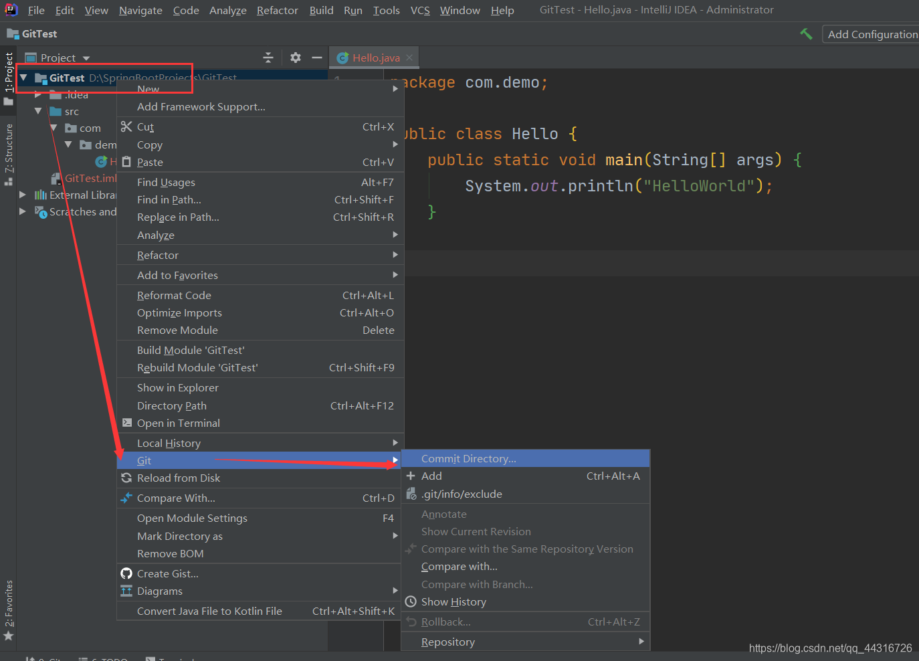Image resolution: width=919 pixels, height=661 pixels.
Task: Select Directory Path entry
Action: point(260,405)
